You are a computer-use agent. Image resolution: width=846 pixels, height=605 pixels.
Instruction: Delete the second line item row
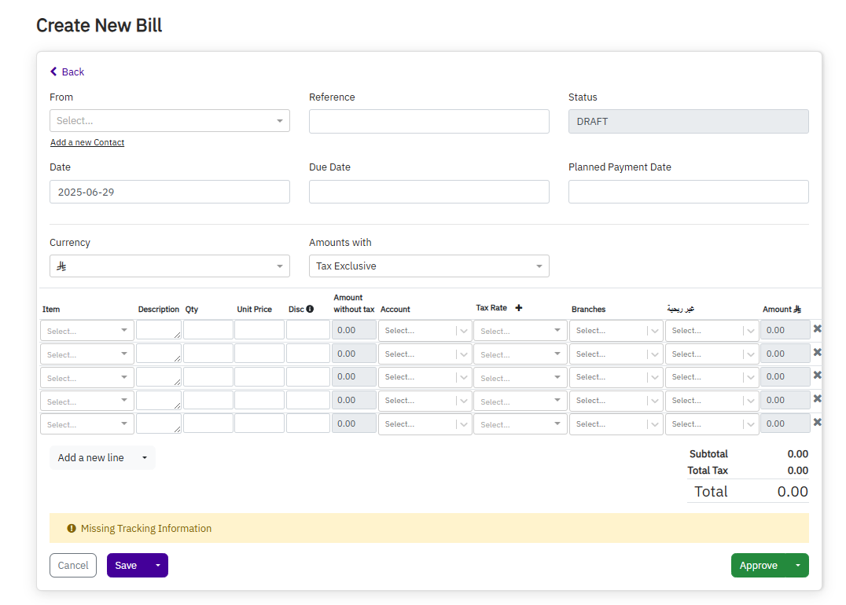tap(817, 353)
